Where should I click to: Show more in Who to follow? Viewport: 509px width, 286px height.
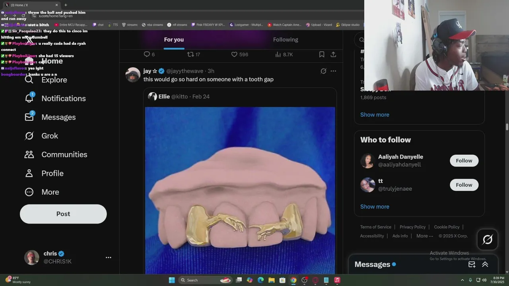(x=375, y=207)
